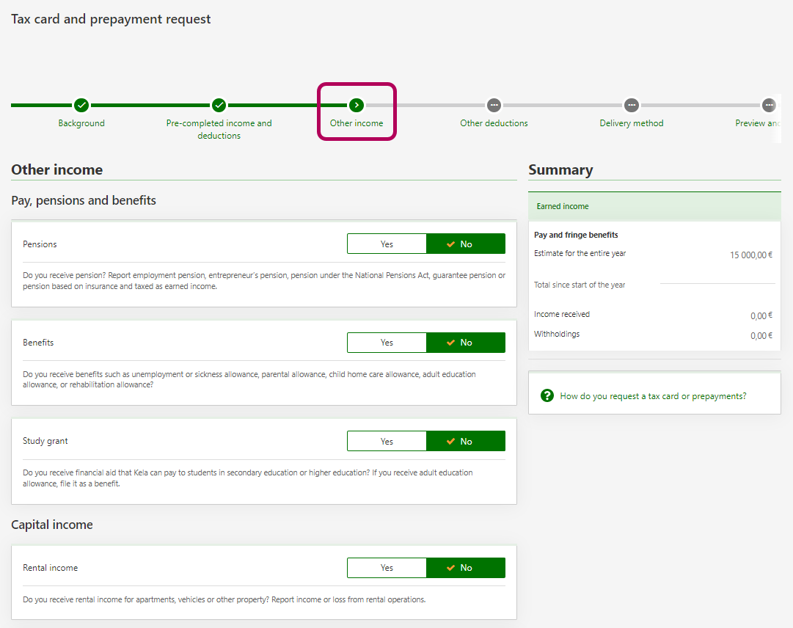Go to the Background step label
The width and height of the screenshot is (793, 628).
pos(81,123)
